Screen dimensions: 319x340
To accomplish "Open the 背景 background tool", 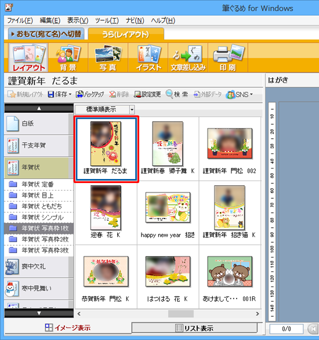I will pyautogui.click(x=68, y=58).
